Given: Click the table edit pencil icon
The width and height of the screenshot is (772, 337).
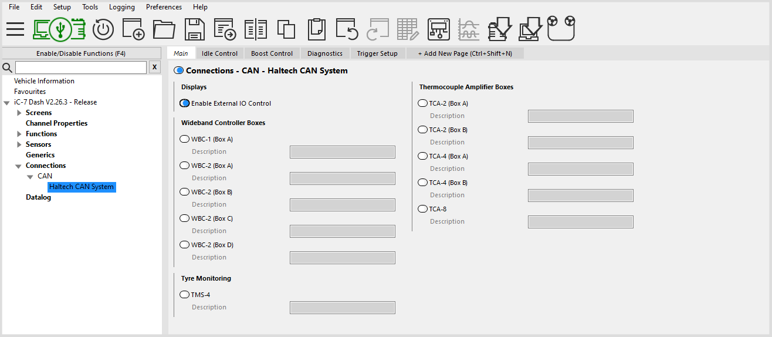Looking at the screenshot, I should [x=408, y=29].
